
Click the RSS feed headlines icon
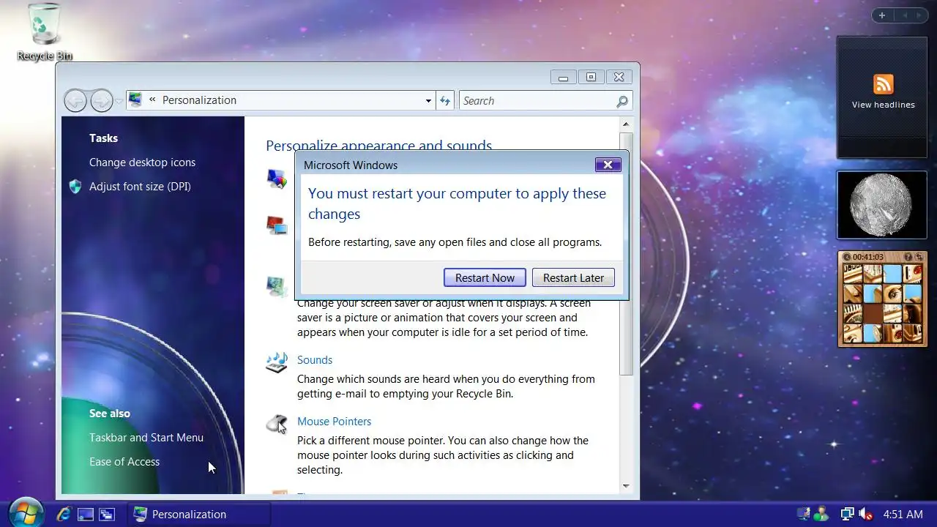pyautogui.click(x=883, y=83)
